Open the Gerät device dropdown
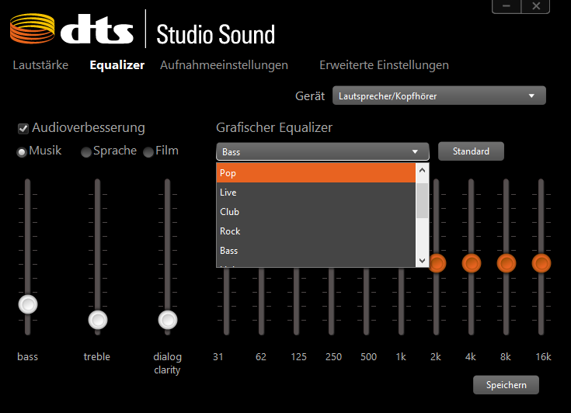The image size is (571, 413). (x=439, y=95)
